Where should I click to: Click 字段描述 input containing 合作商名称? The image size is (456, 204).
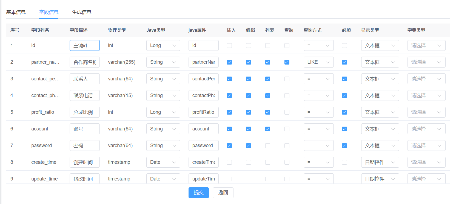click(x=85, y=62)
